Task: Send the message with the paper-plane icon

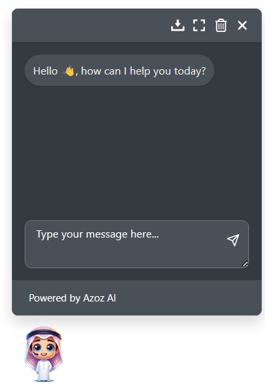Action: [x=233, y=240]
